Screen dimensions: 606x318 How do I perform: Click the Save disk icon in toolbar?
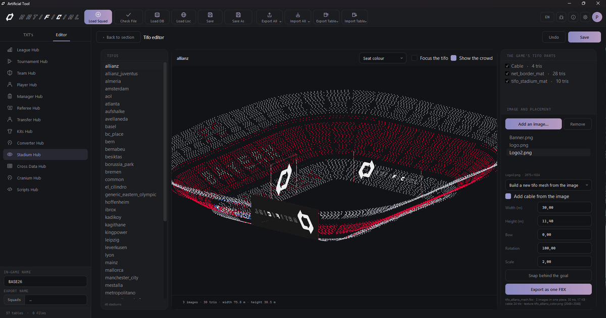click(210, 15)
